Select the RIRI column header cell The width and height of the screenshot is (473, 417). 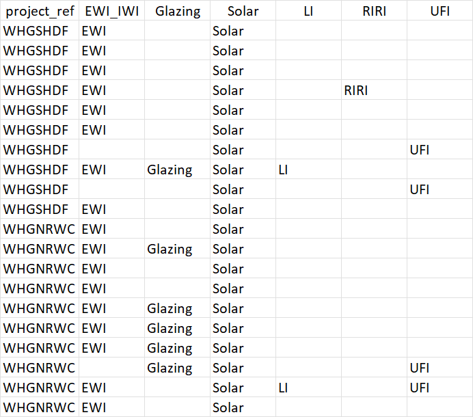(x=374, y=11)
